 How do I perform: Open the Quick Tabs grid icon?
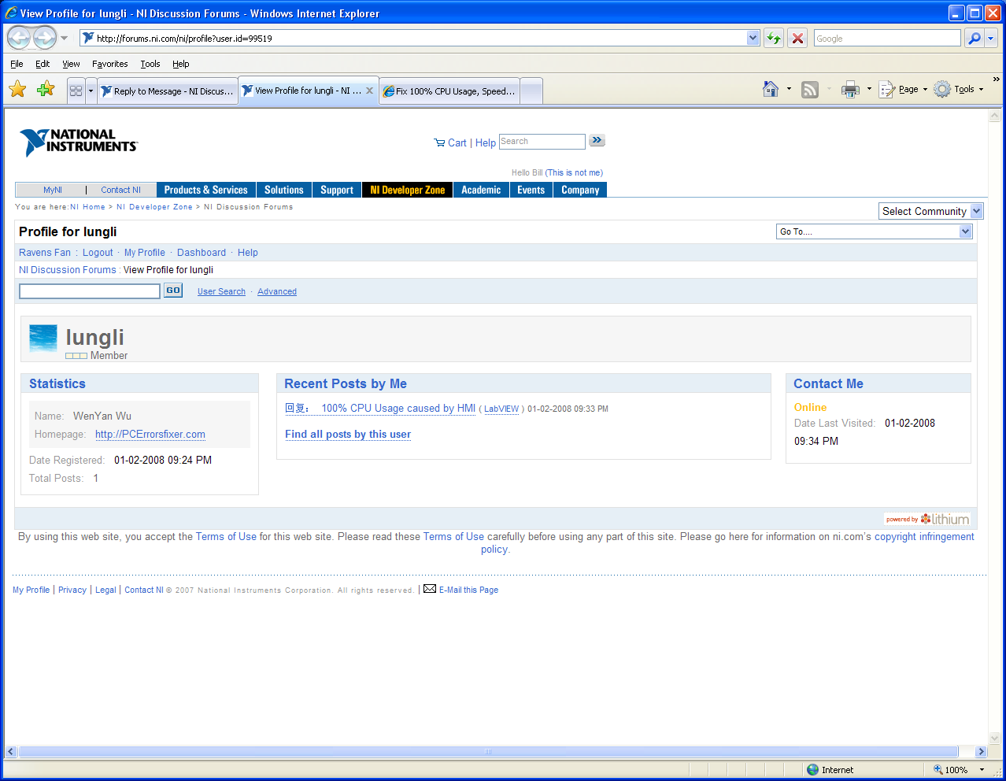click(x=76, y=91)
